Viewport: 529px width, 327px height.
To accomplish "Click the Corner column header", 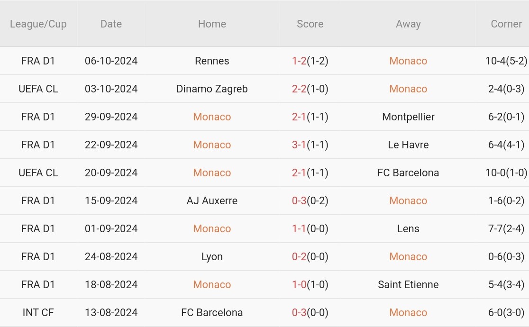I will point(506,24).
